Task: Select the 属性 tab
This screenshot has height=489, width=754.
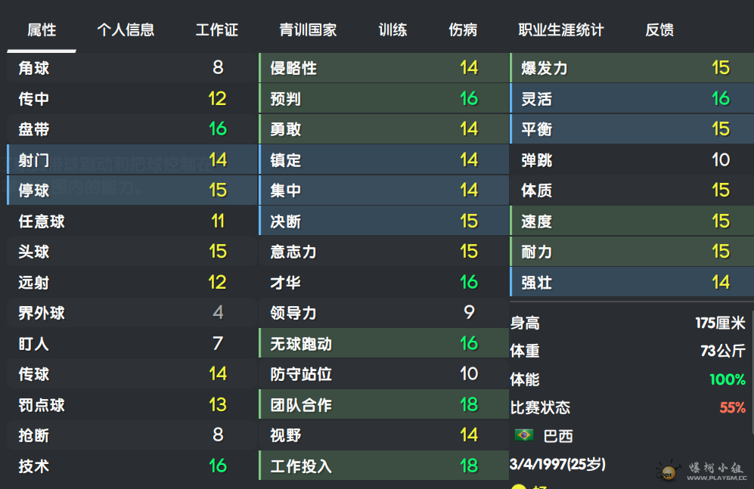Action: 42,29
